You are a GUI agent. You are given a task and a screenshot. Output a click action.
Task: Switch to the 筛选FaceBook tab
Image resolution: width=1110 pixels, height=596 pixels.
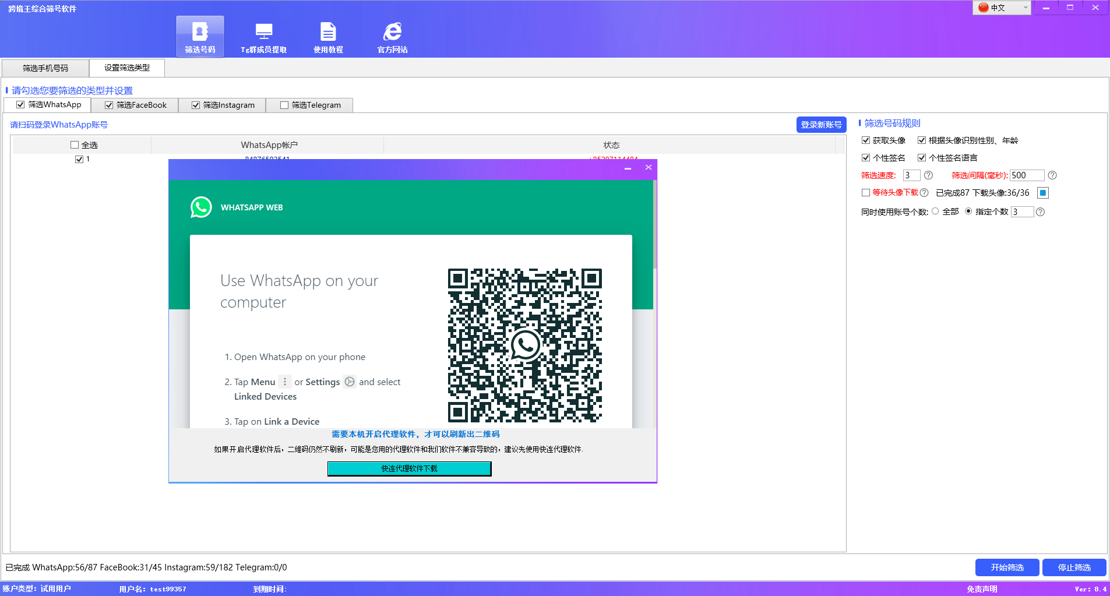(x=135, y=105)
